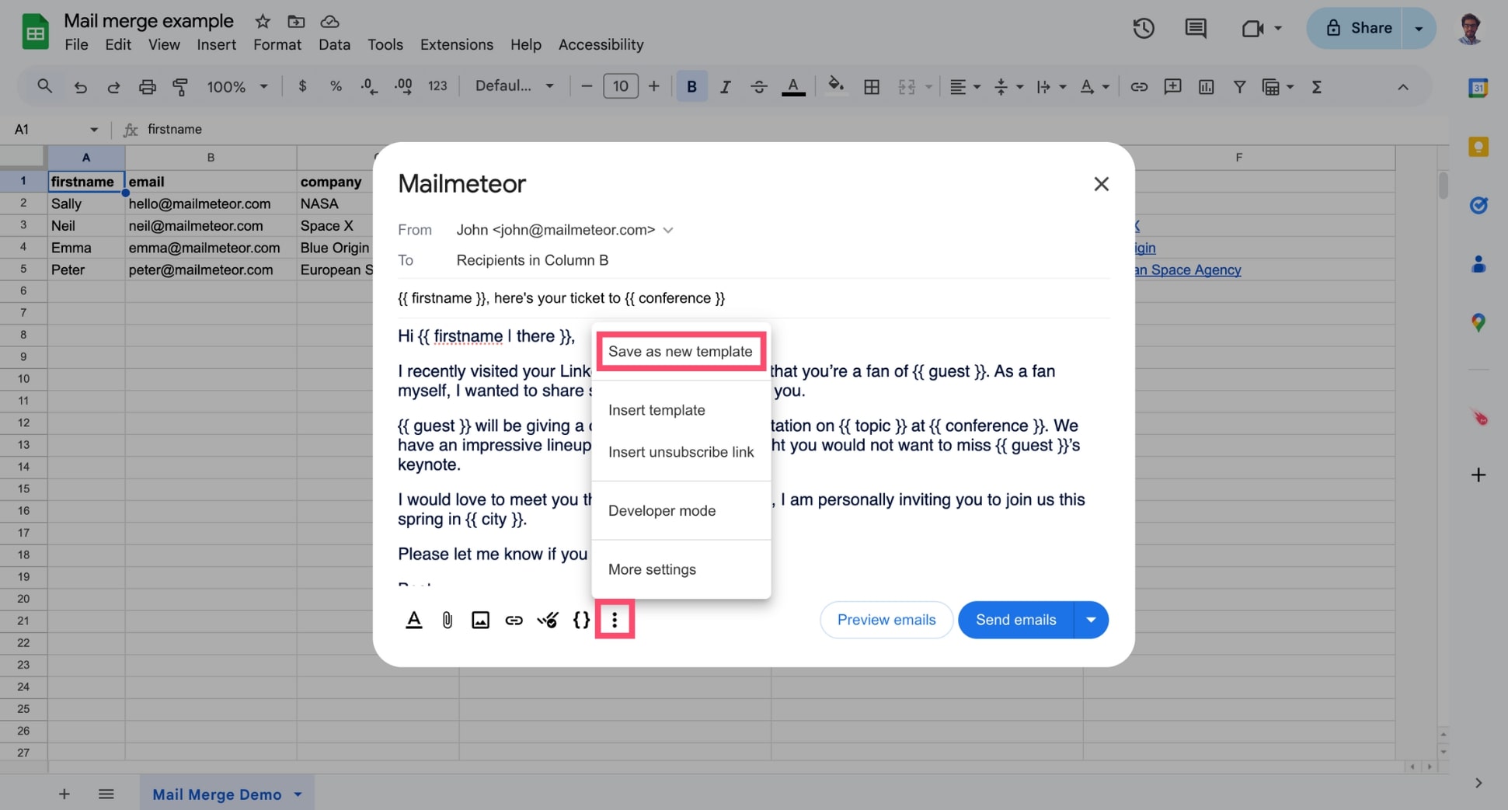Image resolution: width=1508 pixels, height=810 pixels.
Task: Click the three-dot more options icon
Action: coord(615,620)
